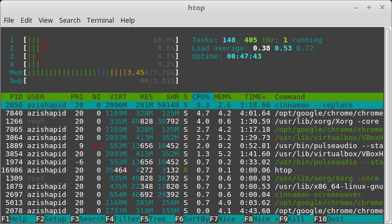
Task: Select the cinnamon --replace process row
Action: click(x=196, y=105)
